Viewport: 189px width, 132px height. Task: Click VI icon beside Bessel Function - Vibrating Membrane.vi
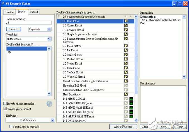click(x=126, y=81)
